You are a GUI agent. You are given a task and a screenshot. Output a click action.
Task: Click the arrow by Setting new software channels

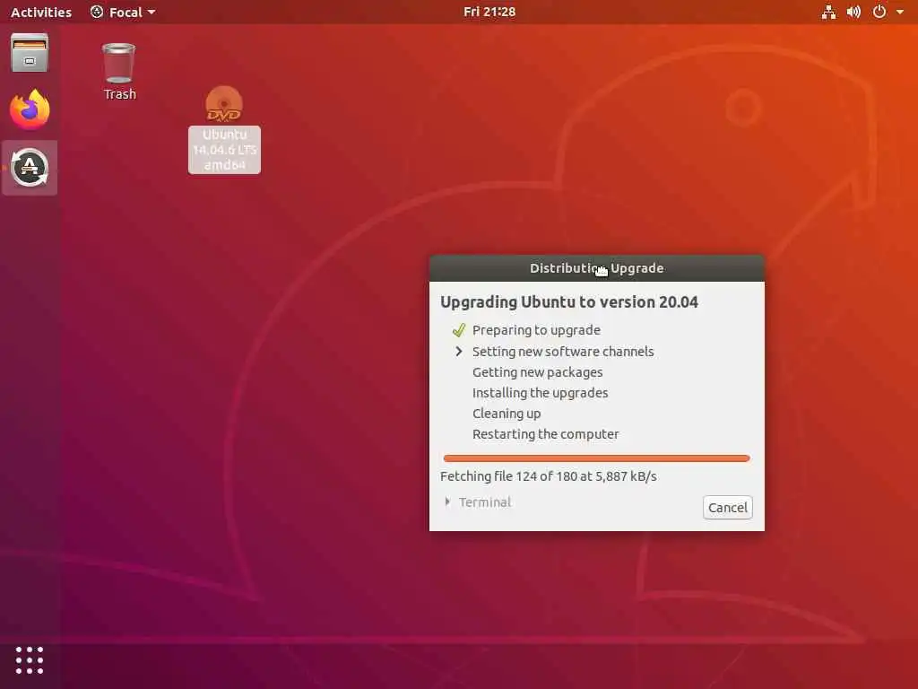coord(459,352)
